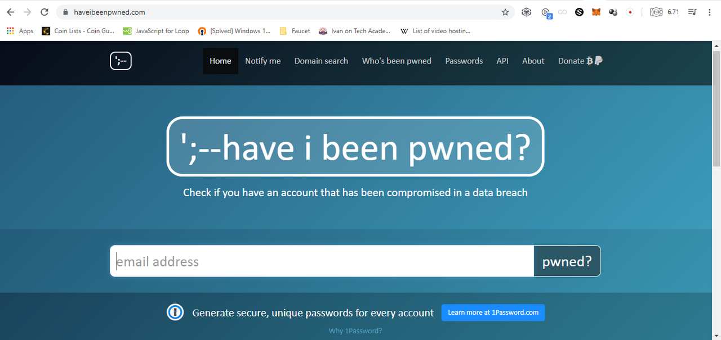Focus the email address field

[322, 261]
